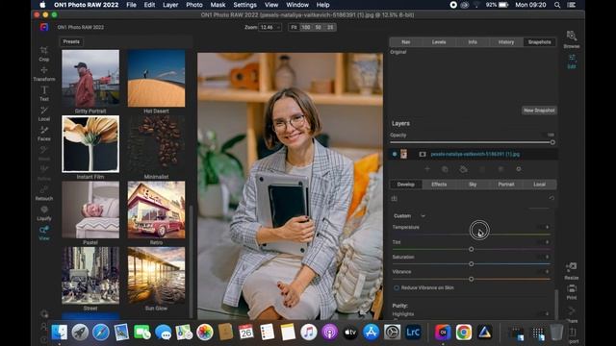Image resolution: width=616 pixels, height=346 pixels.
Task: Toggle visibility of the pexels layer
Action: pos(395,154)
